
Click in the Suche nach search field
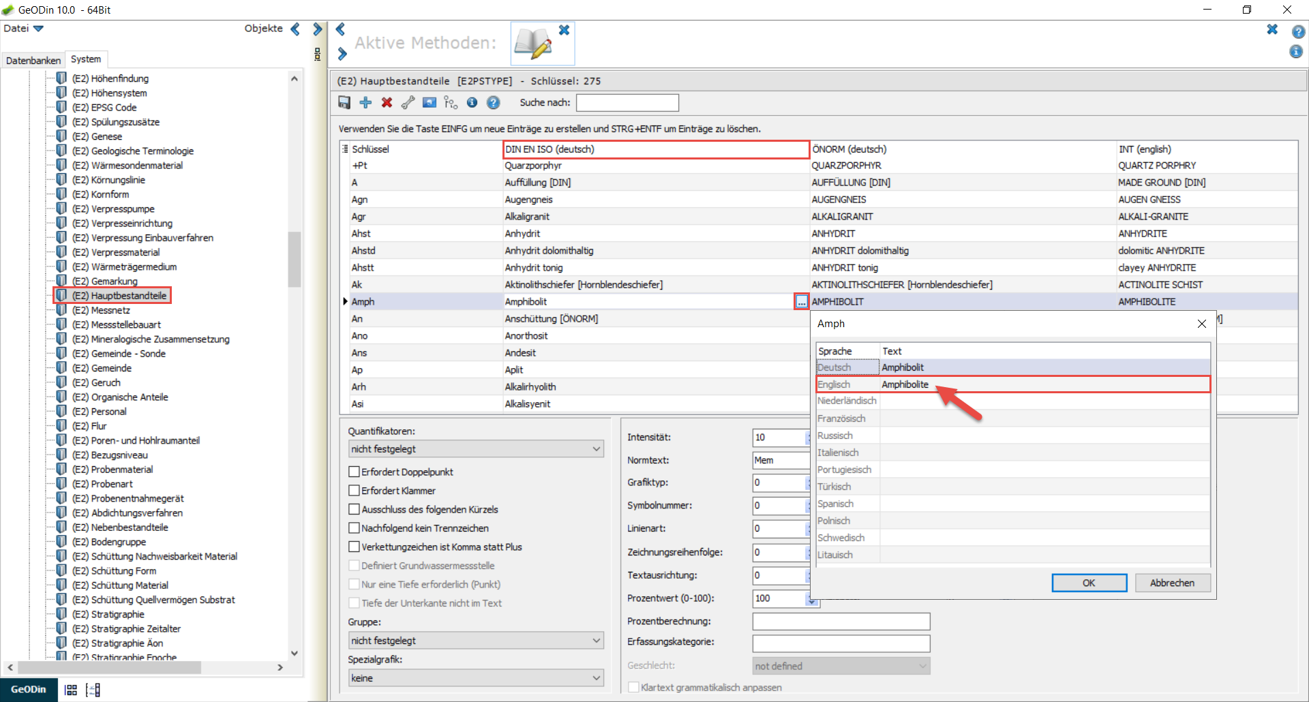tap(627, 102)
